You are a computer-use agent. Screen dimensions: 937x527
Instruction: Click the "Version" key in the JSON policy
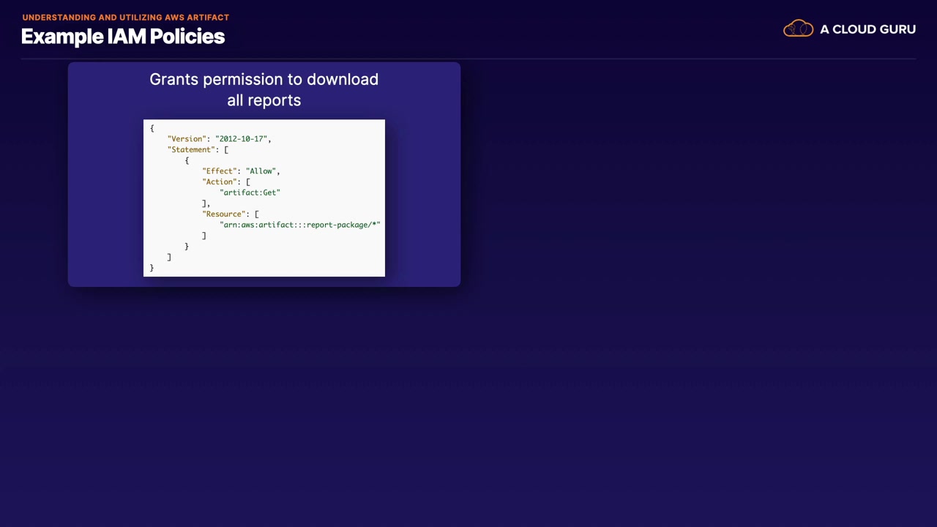pos(187,138)
